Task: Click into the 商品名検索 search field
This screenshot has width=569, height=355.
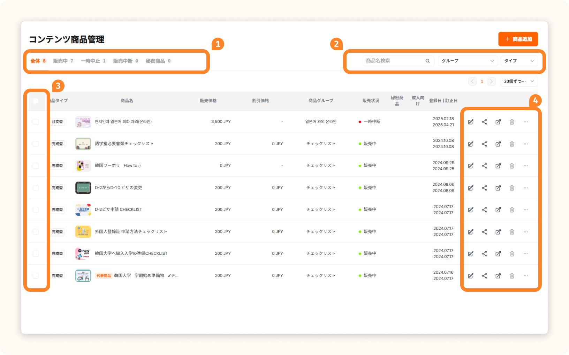Action: [x=394, y=61]
